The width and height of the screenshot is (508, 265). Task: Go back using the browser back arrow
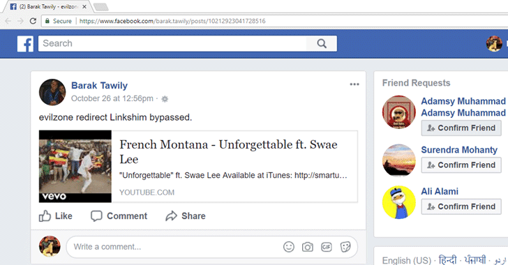[x=8, y=21]
